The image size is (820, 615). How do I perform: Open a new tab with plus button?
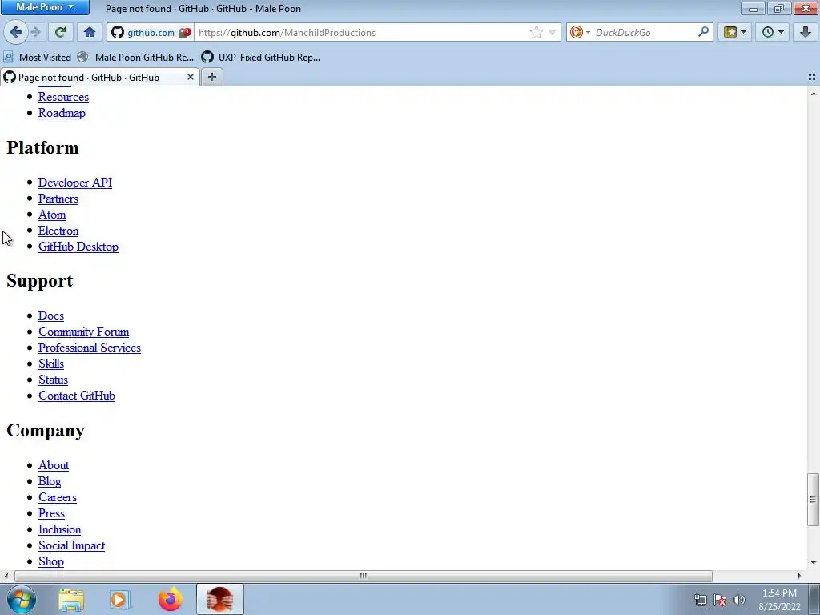(x=211, y=77)
